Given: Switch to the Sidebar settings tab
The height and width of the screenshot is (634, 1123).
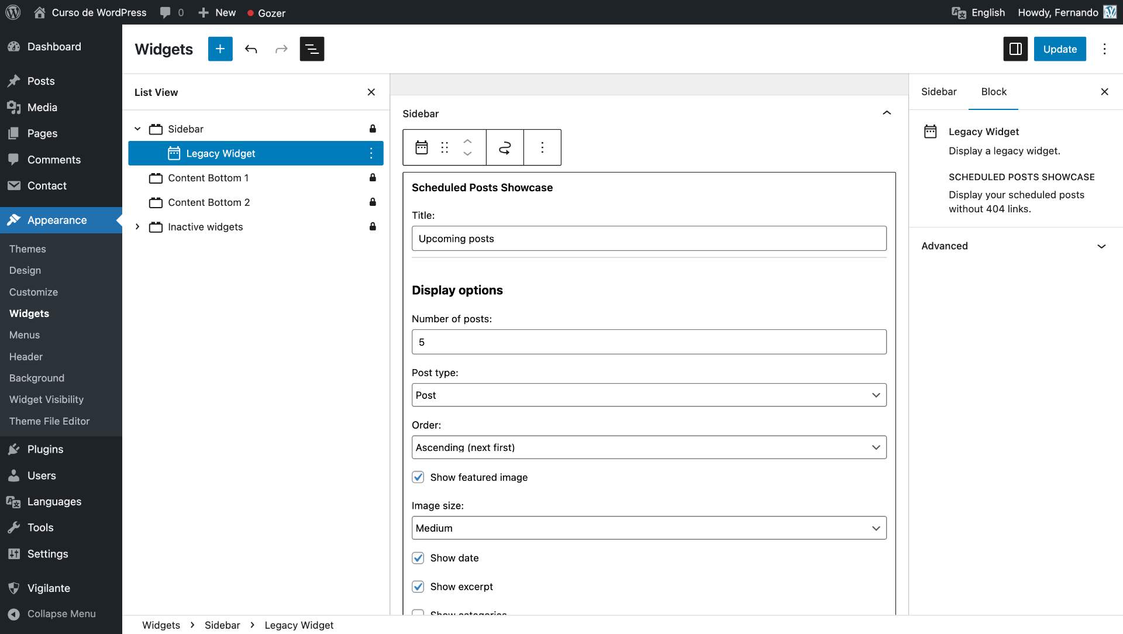Looking at the screenshot, I should [939, 92].
